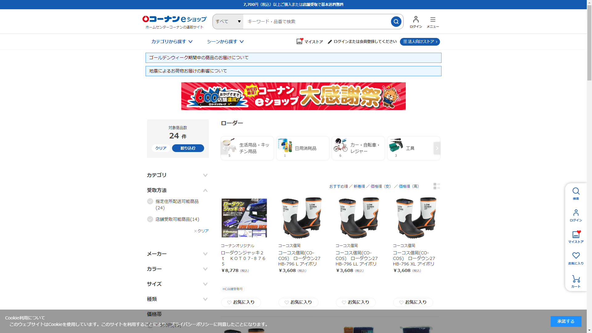Image resolution: width=592 pixels, height=333 pixels.
Task: Click the keyword search input field
Action: tap(316, 22)
